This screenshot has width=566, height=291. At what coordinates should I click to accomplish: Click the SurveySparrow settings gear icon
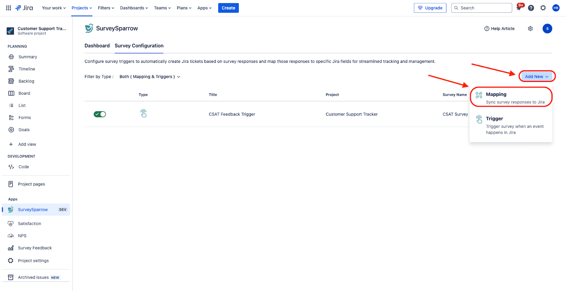(x=530, y=29)
